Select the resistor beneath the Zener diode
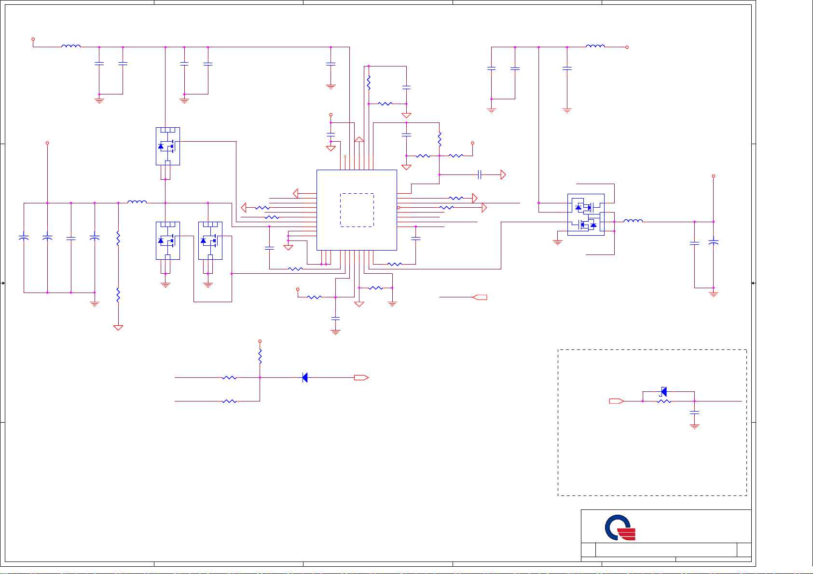This screenshot has height=574, width=813. click(x=664, y=401)
